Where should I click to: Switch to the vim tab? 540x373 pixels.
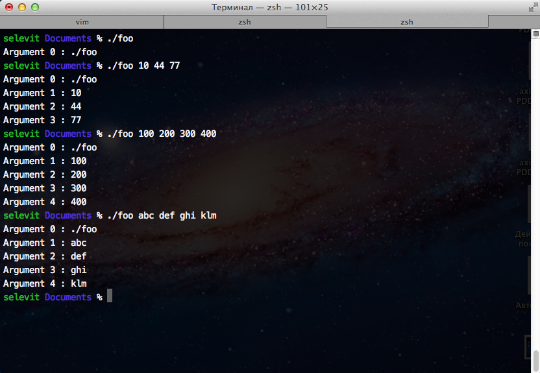tap(82, 22)
